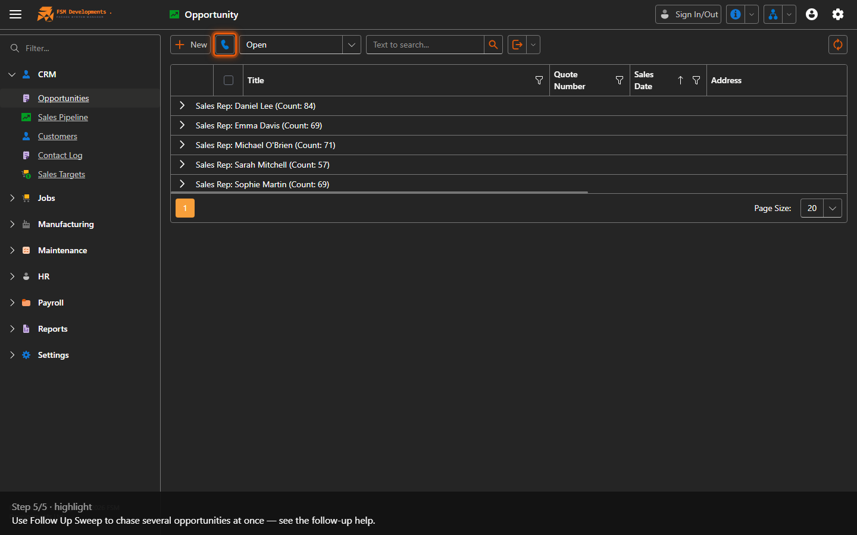Click the horizontal scrollbar under the grid

[x=379, y=193]
